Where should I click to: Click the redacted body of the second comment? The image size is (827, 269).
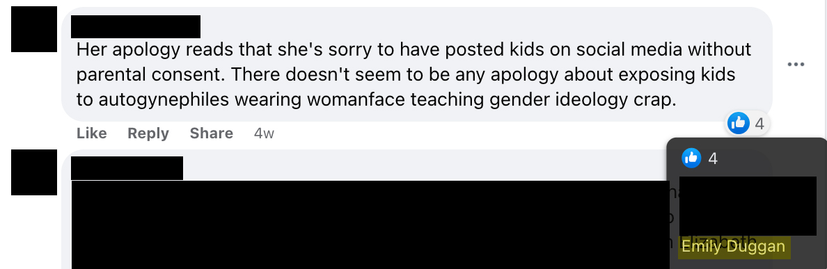click(370, 225)
